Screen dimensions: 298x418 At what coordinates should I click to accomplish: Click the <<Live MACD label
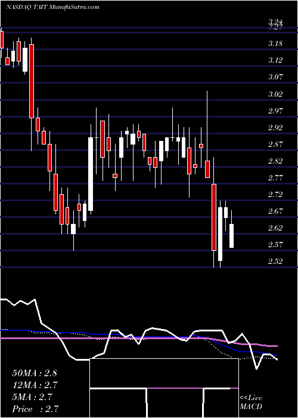point(251,402)
